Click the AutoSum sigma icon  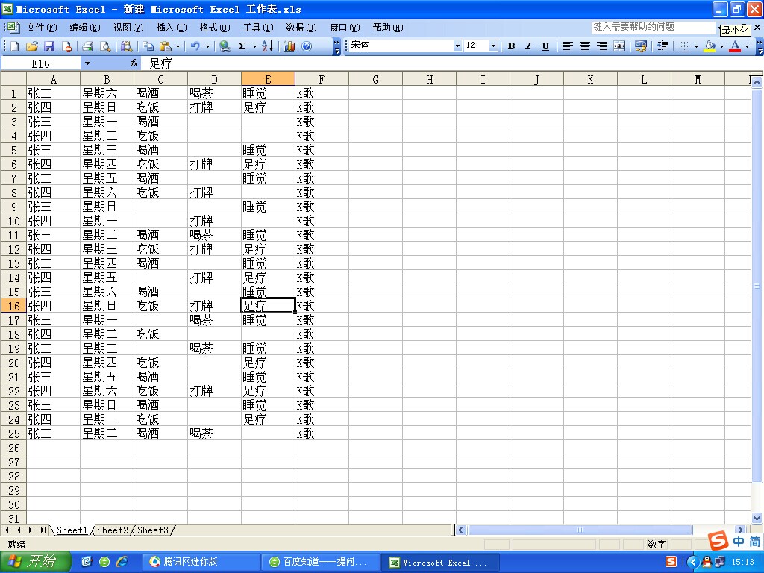(242, 46)
